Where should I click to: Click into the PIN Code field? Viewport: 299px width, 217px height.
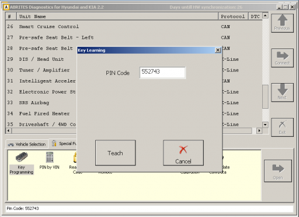(x=162, y=73)
